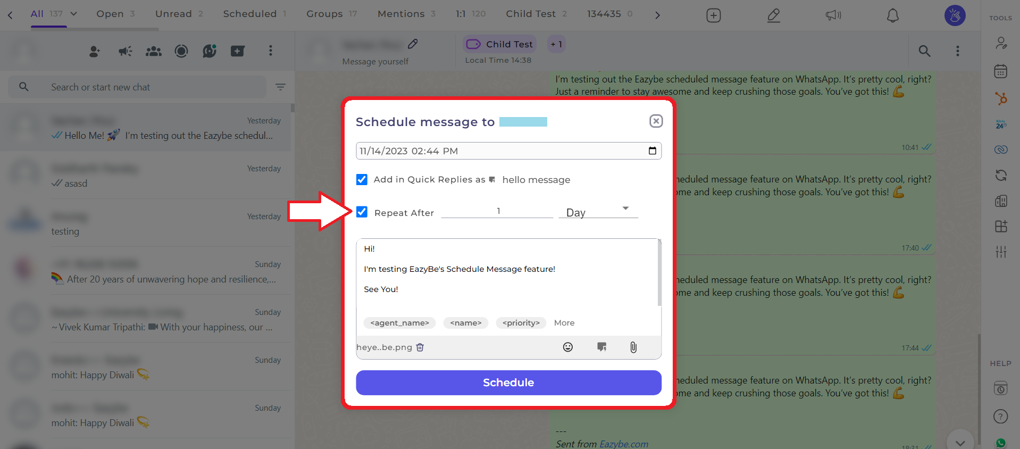Show more tabs with right arrow
The width and height of the screenshot is (1020, 449).
click(657, 15)
